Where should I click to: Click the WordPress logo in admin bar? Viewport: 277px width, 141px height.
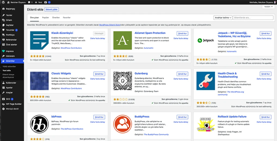pos(3,2)
